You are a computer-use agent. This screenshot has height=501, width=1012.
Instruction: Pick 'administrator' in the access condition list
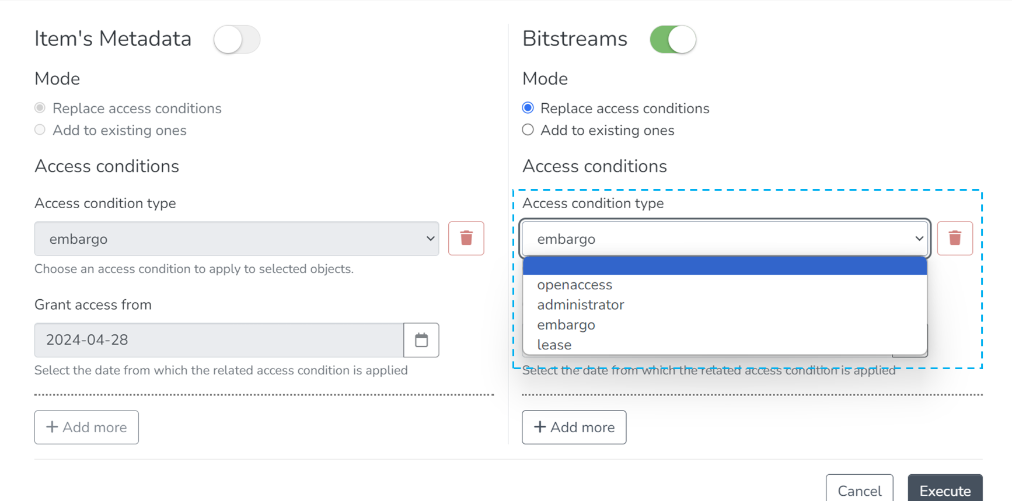tap(580, 305)
